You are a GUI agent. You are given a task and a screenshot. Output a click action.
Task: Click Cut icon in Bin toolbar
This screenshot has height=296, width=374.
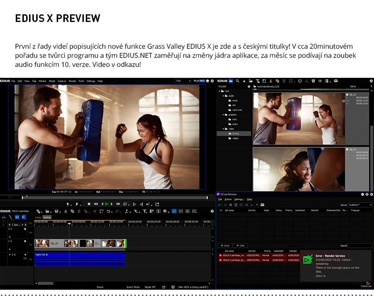pos(271,81)
